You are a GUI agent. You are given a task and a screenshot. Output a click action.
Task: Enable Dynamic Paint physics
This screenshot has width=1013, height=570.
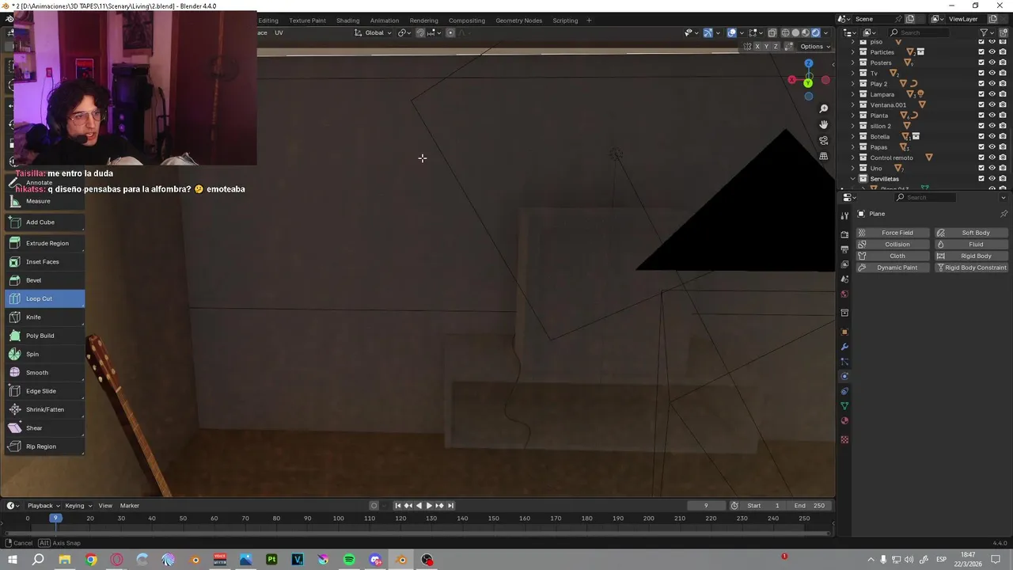892,268
